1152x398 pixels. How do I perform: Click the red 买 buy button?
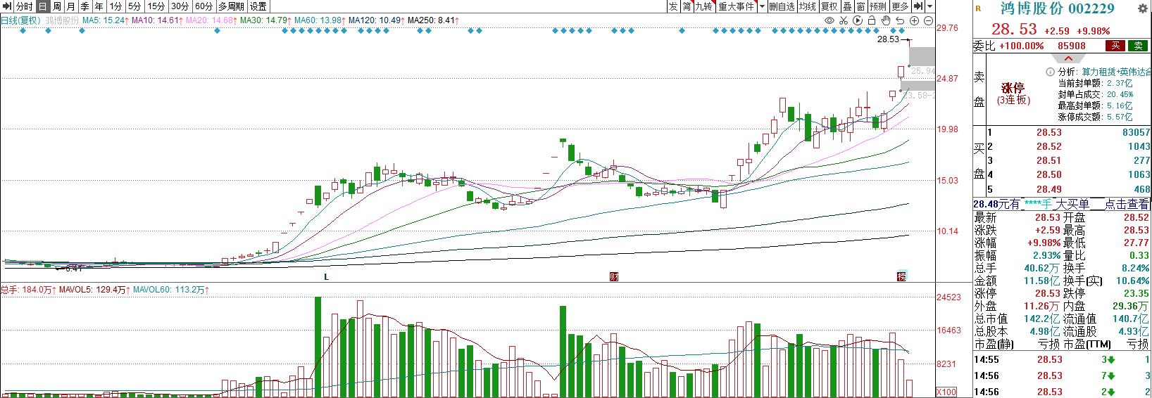[x=1115, y=46]
